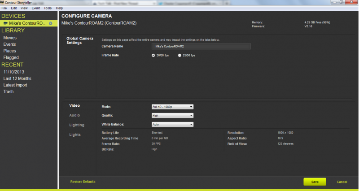Image resolution: width=359 pixels, height=191 pixels.
Task: Select the 25/50 fps frame rate radio button
Action: [x=179, y=55]
